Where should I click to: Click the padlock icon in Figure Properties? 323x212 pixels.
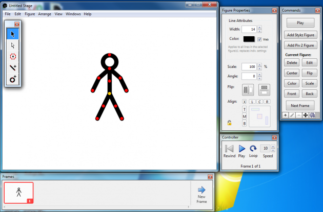[229, 123]
